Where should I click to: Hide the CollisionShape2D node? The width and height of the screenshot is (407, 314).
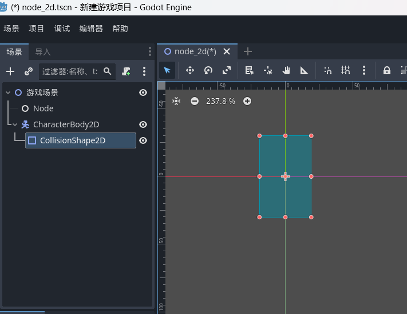[143, 140]
